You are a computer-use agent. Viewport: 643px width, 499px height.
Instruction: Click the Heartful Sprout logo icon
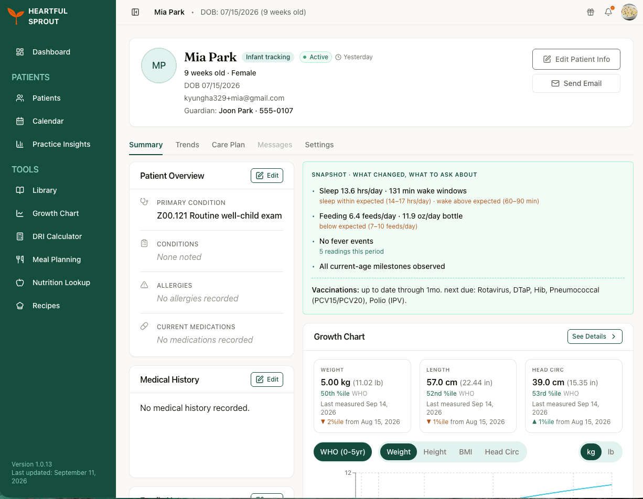click(15, 16)
